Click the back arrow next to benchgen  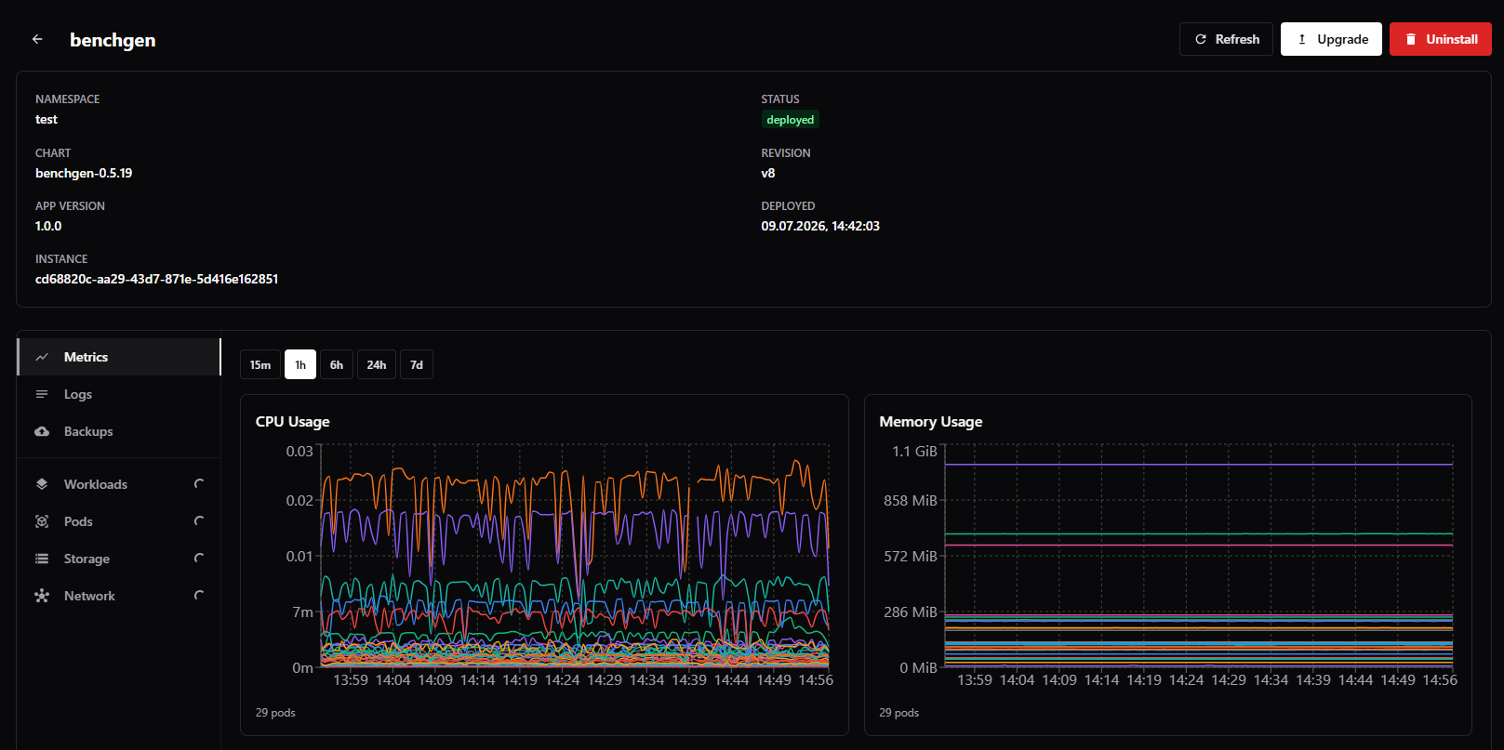pos(37,39)
